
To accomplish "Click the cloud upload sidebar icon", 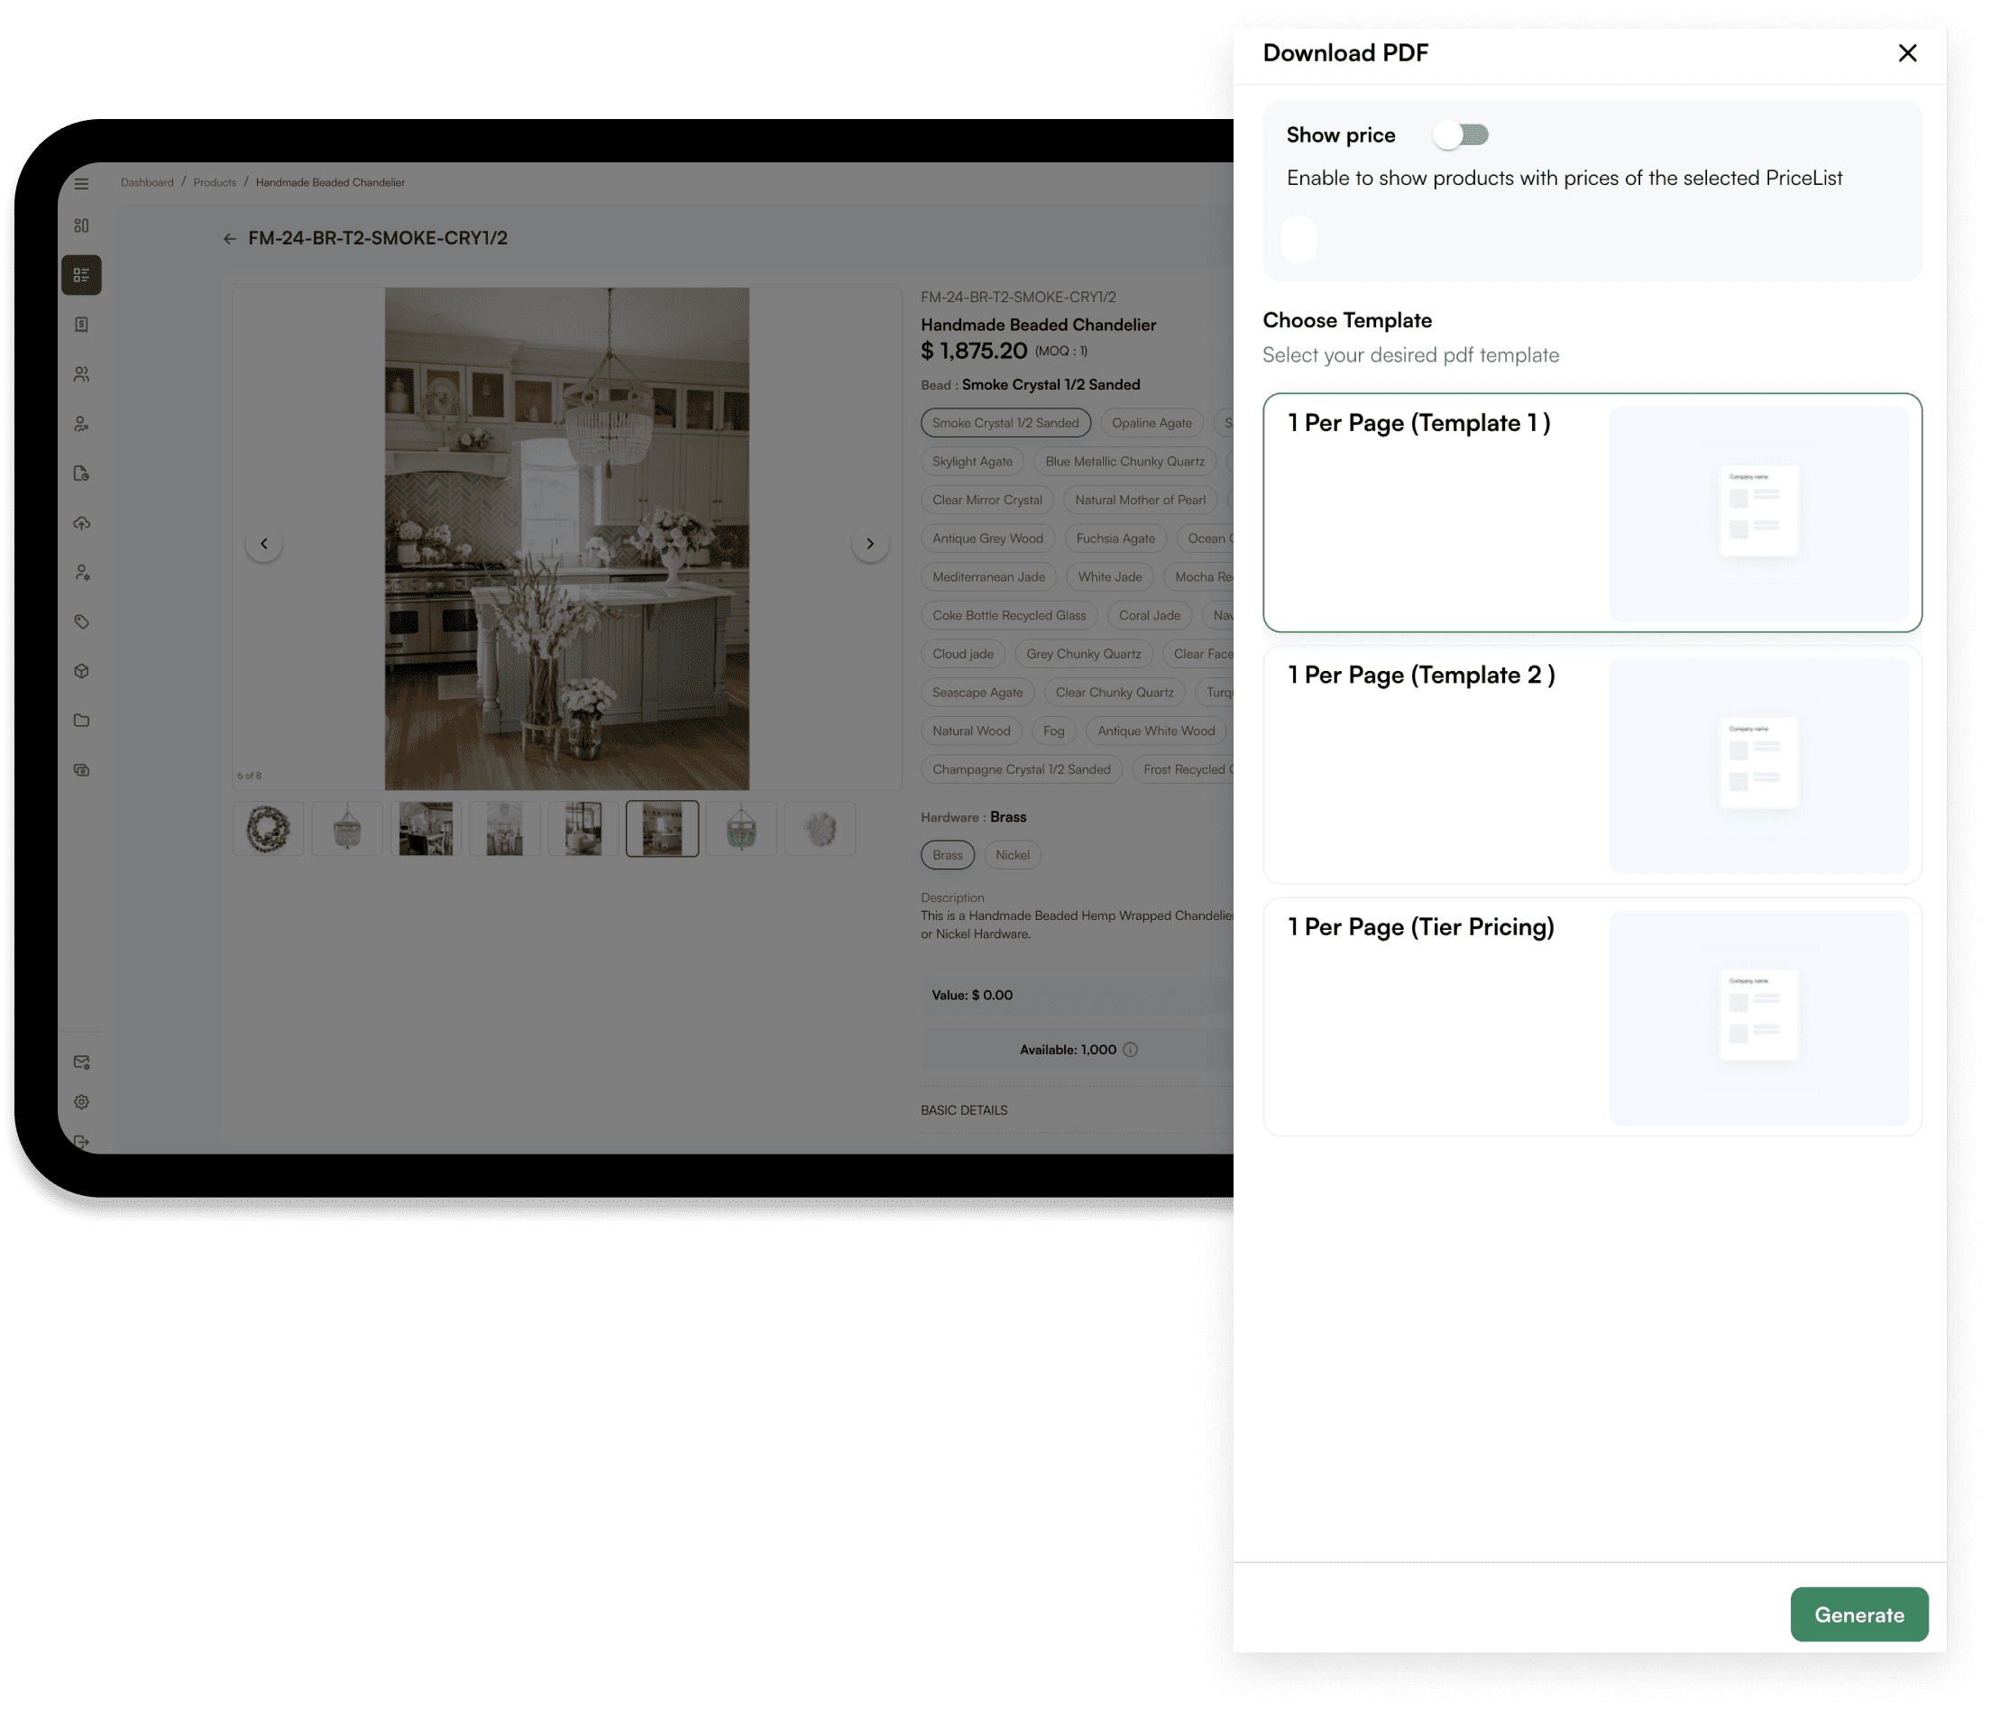I will pyautogui.click(x=82, y=523).
